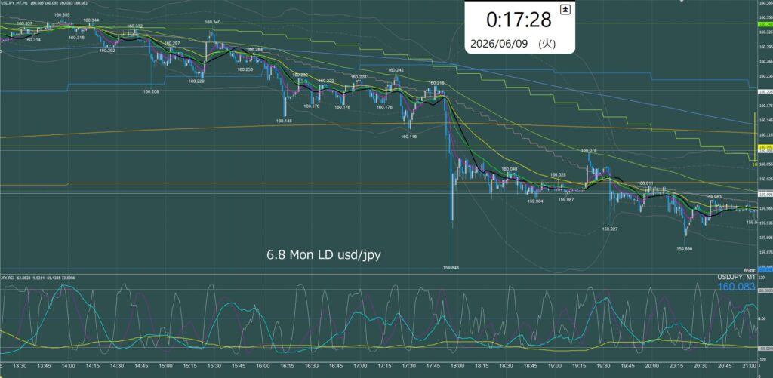The height and width of the screenshot is (378, 773).
Task: Click the yellow current price tag on price scale
Action: [x=765, y=147]
